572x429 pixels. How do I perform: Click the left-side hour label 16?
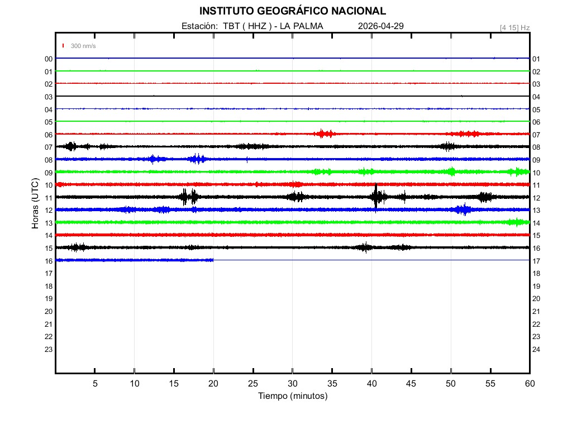coord(49,261)
